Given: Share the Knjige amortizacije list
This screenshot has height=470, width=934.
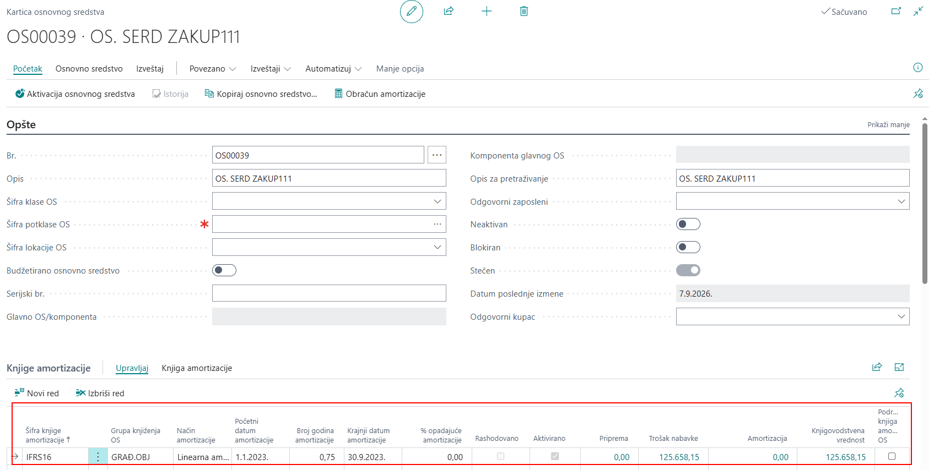Looking at the screenshot, I should tap(877, 367).
